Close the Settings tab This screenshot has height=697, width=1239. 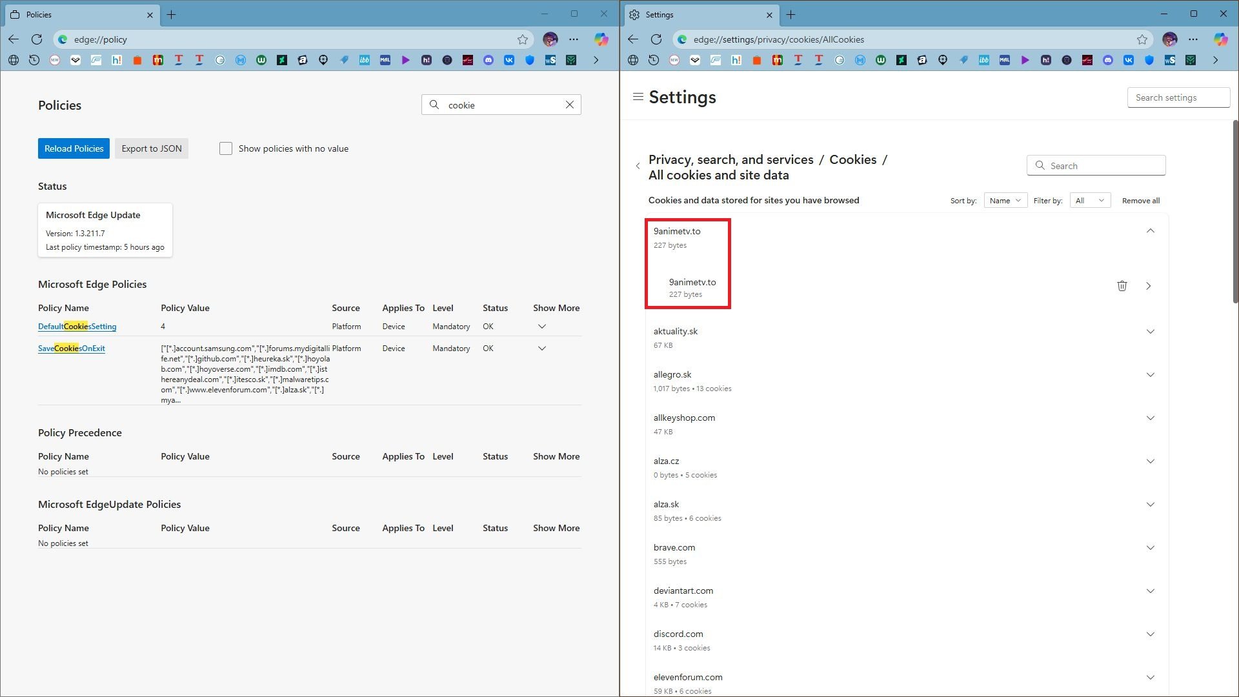click(769, 14)
